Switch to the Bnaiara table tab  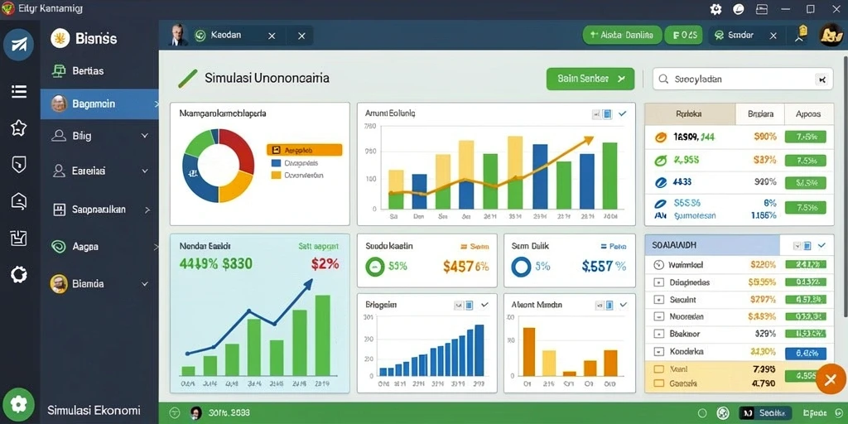point(760,114)
